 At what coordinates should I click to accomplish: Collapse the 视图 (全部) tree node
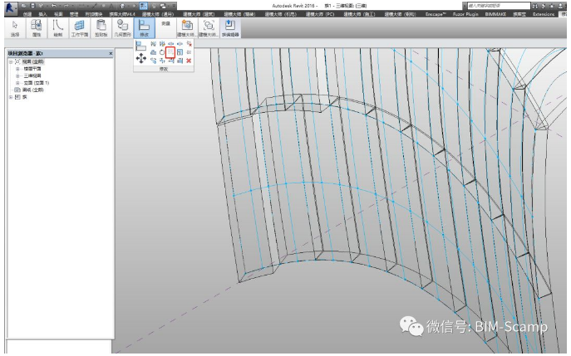(x=11, y=61)
